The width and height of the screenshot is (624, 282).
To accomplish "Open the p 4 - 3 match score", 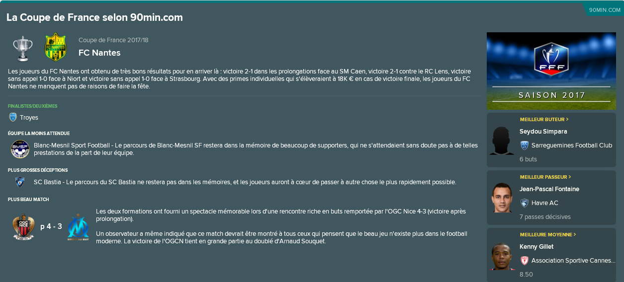I will point(51,226).
